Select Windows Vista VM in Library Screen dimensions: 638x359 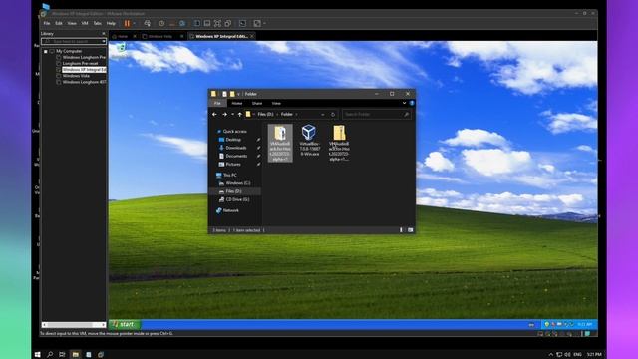tap(76, 76)
